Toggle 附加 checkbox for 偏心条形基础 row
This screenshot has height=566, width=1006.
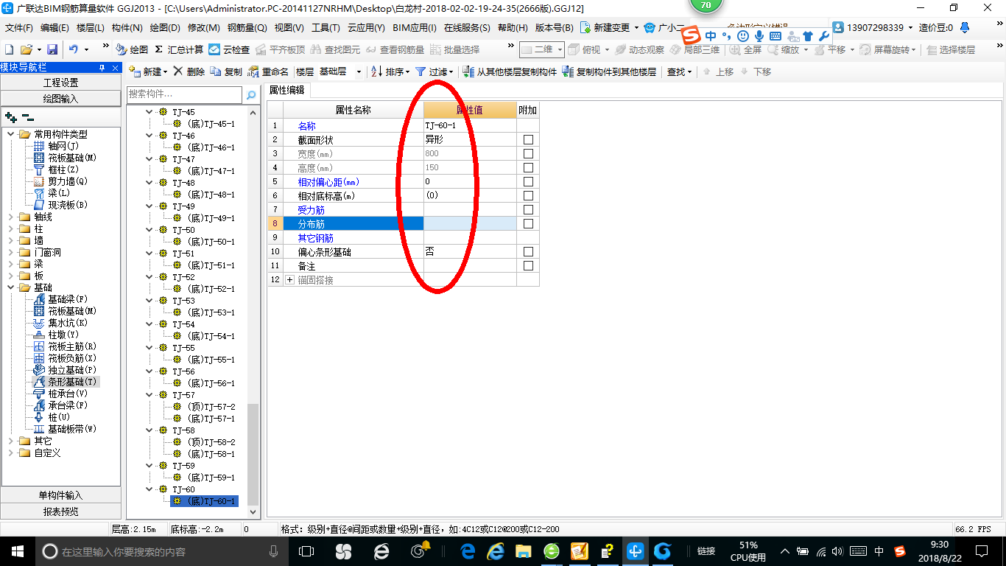[x=528, y=252]
